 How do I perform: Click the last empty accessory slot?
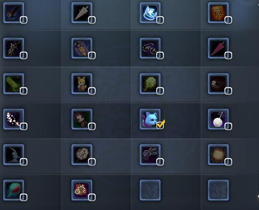pos(218,190)
